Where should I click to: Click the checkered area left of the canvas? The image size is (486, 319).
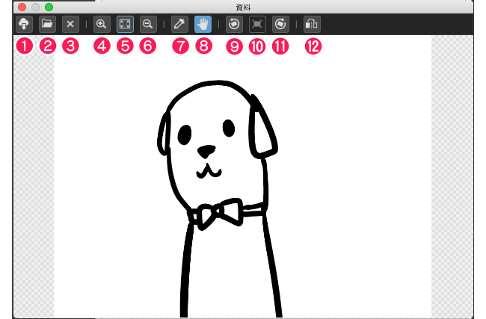(34, 187)
